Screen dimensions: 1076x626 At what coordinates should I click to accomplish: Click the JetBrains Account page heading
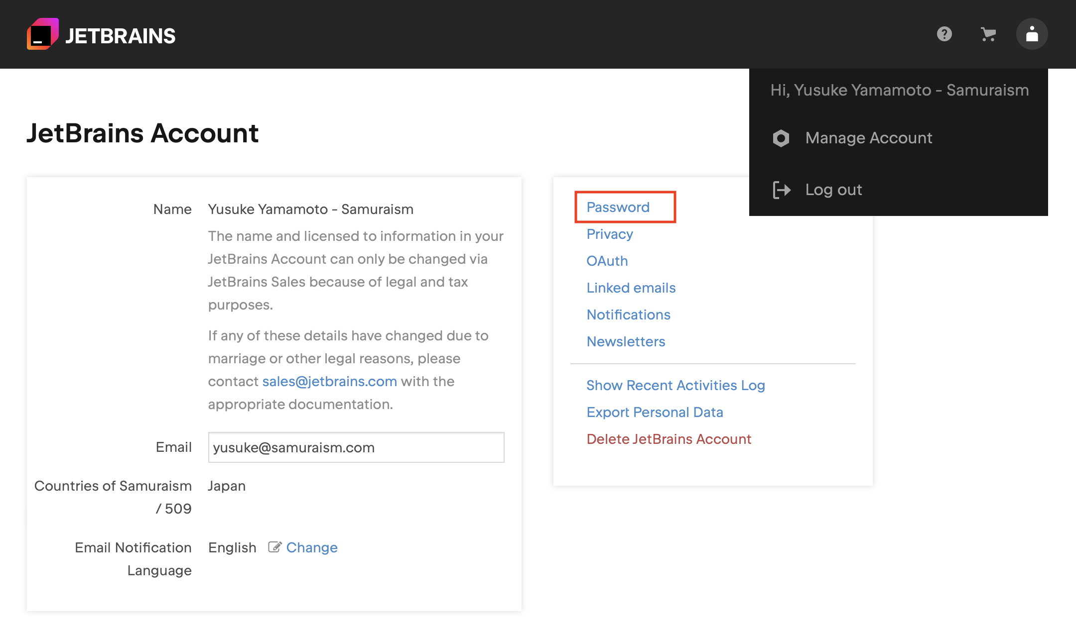coord(142,133)
